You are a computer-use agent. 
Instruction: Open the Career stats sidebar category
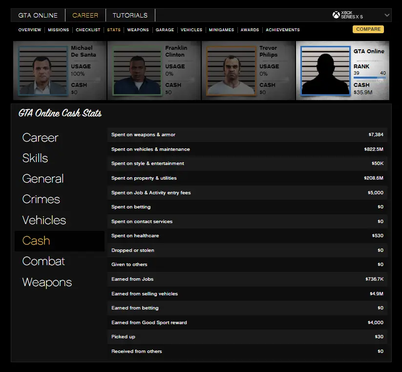click(40, 138)
